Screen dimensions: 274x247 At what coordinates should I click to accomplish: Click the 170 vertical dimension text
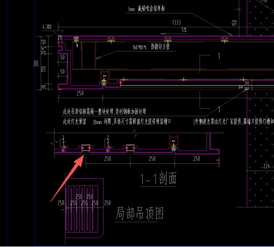(43, 69)
